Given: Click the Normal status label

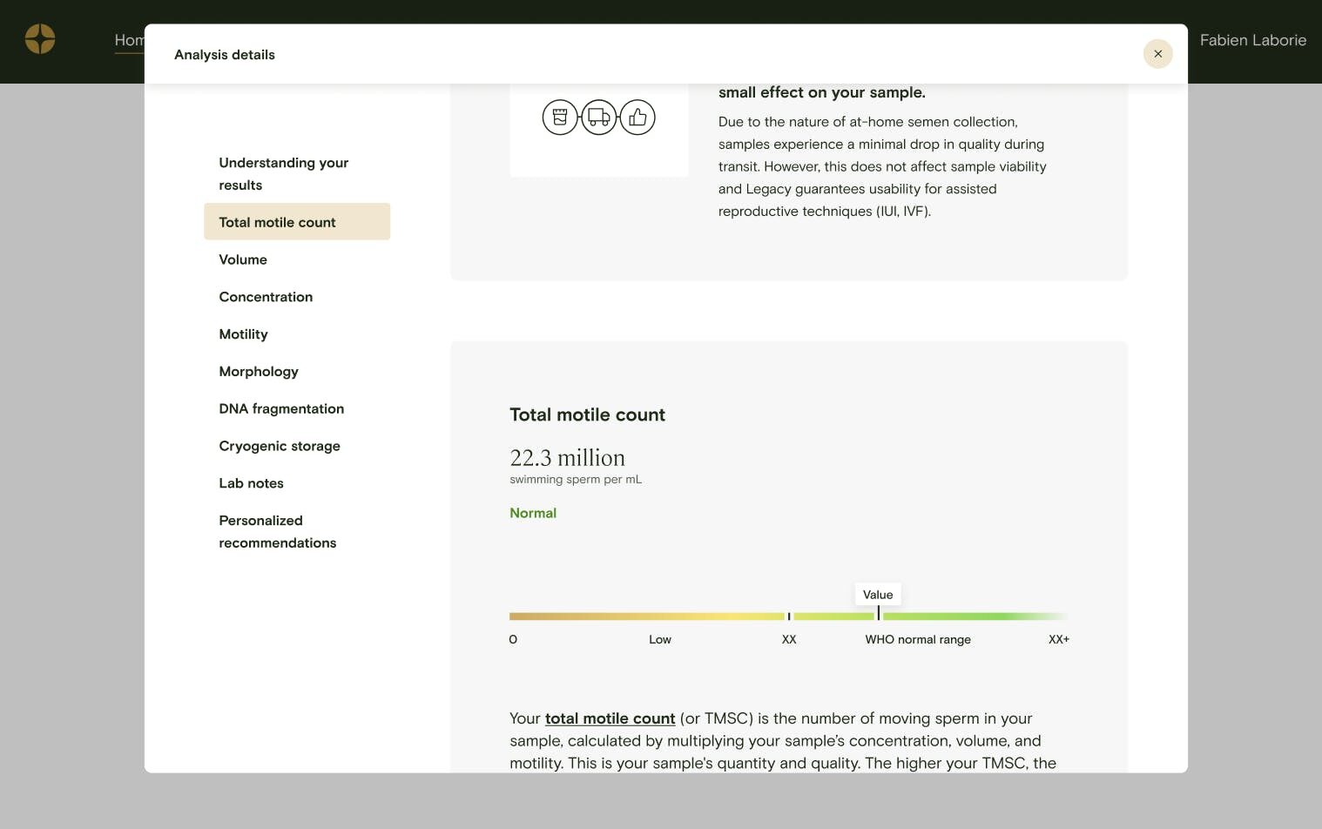Looking at the screenshot, I should coord(533,514).
